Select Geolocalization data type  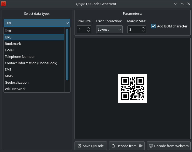[34, 83]
